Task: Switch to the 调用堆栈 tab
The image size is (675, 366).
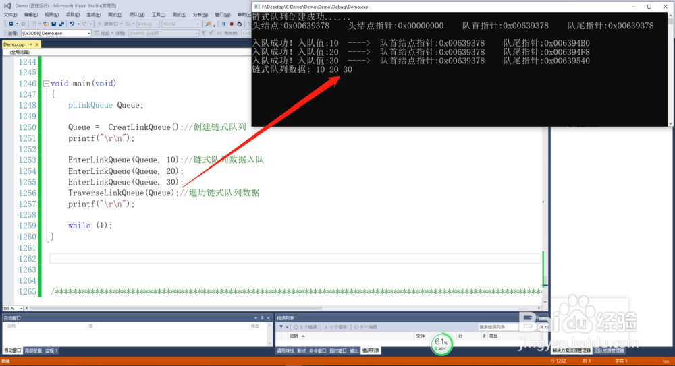Action: [x=286, y=350]
